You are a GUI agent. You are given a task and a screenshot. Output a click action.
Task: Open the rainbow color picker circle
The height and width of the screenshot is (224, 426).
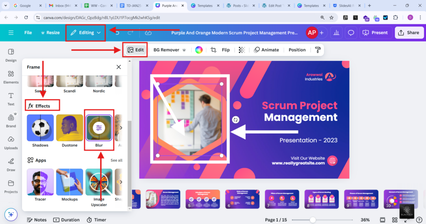199,50
